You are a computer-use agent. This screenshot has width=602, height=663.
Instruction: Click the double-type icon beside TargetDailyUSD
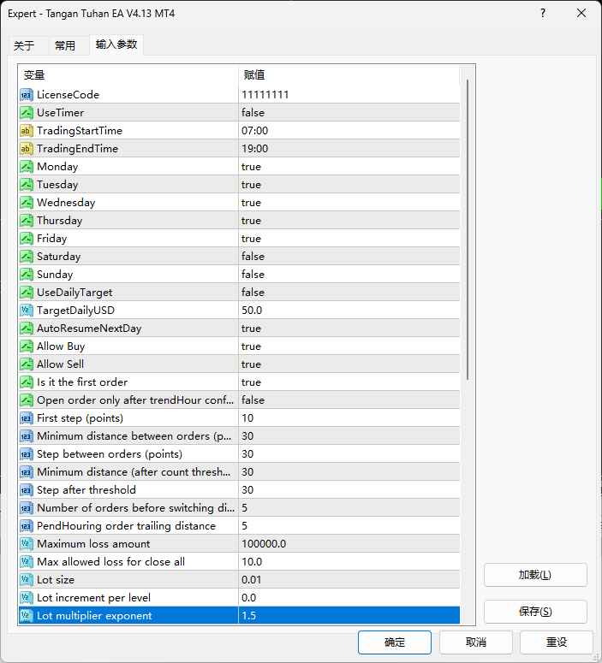(x=27, y=311)
